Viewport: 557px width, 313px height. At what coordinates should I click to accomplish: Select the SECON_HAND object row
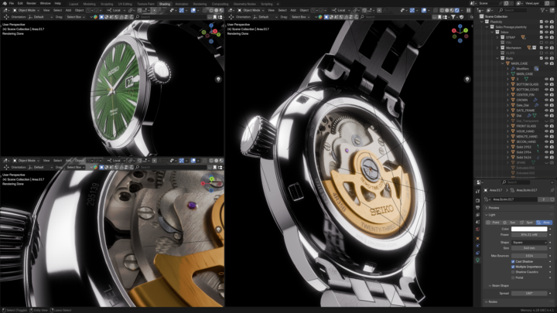click(x=526, y=141)
